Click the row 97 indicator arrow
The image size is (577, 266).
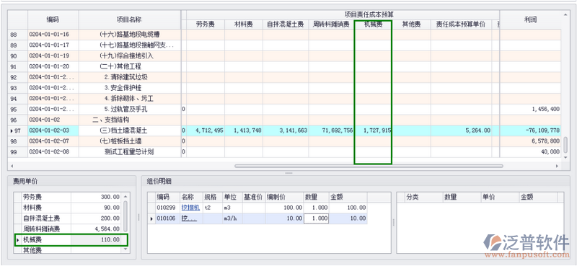[x=12, y=131]
